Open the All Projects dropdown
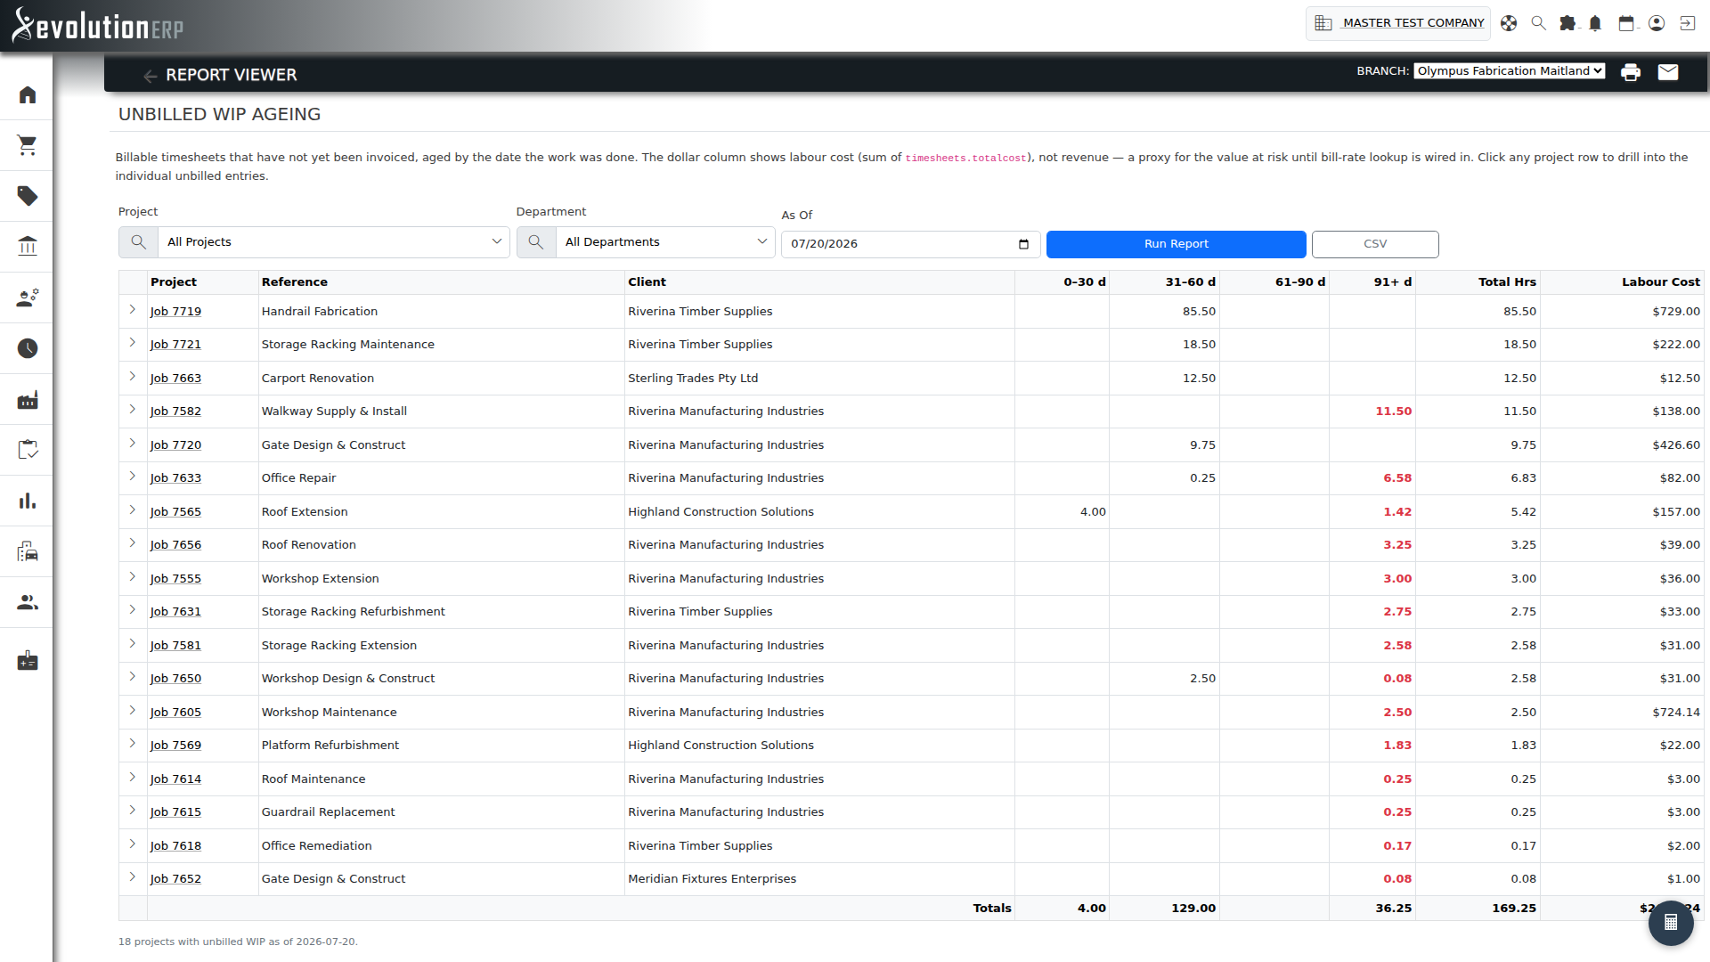This screenshot has width=1710, height=962. point(334,242)
